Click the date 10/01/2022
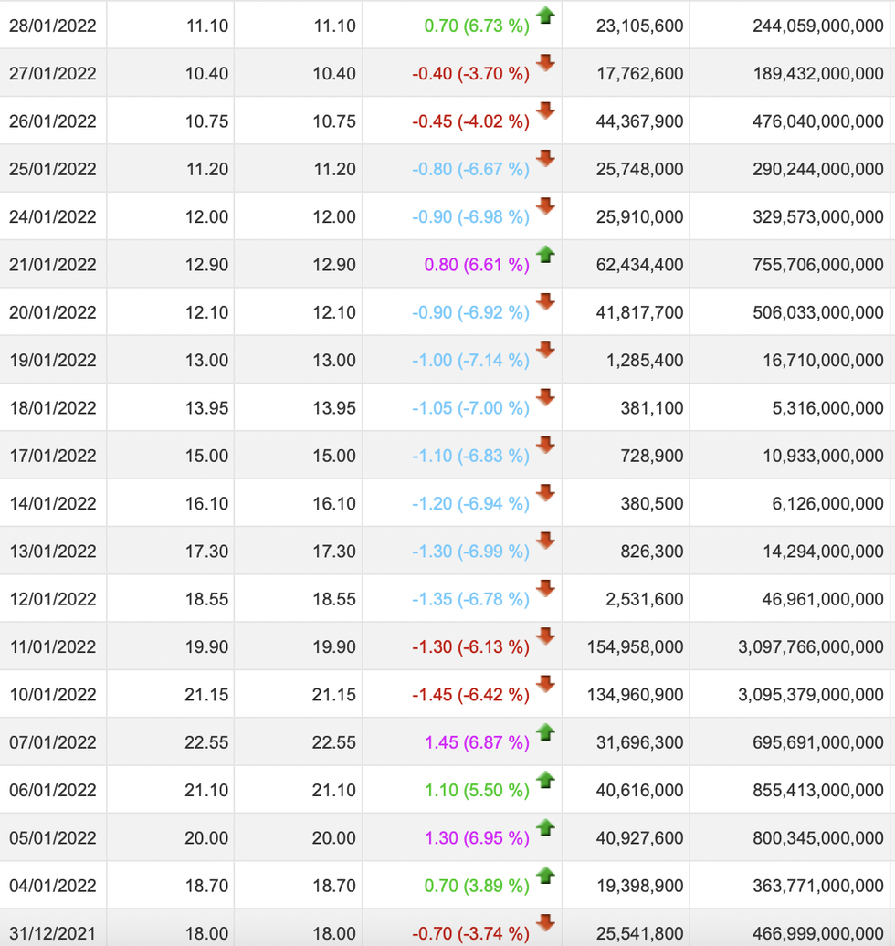Viewport: 895px width, 946px height. (x=53, y=695)
